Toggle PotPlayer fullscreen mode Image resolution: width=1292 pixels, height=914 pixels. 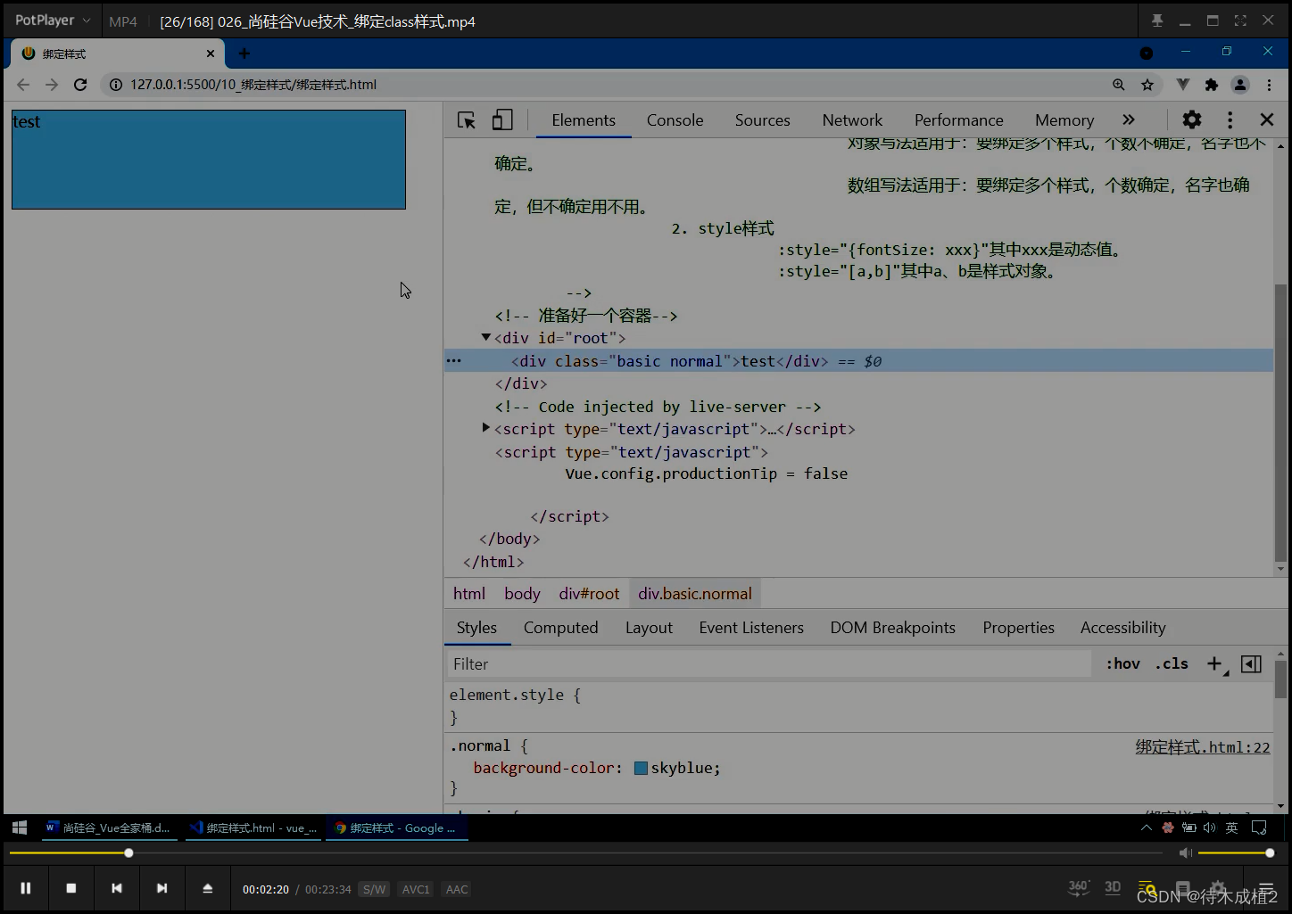[1240, 21]
